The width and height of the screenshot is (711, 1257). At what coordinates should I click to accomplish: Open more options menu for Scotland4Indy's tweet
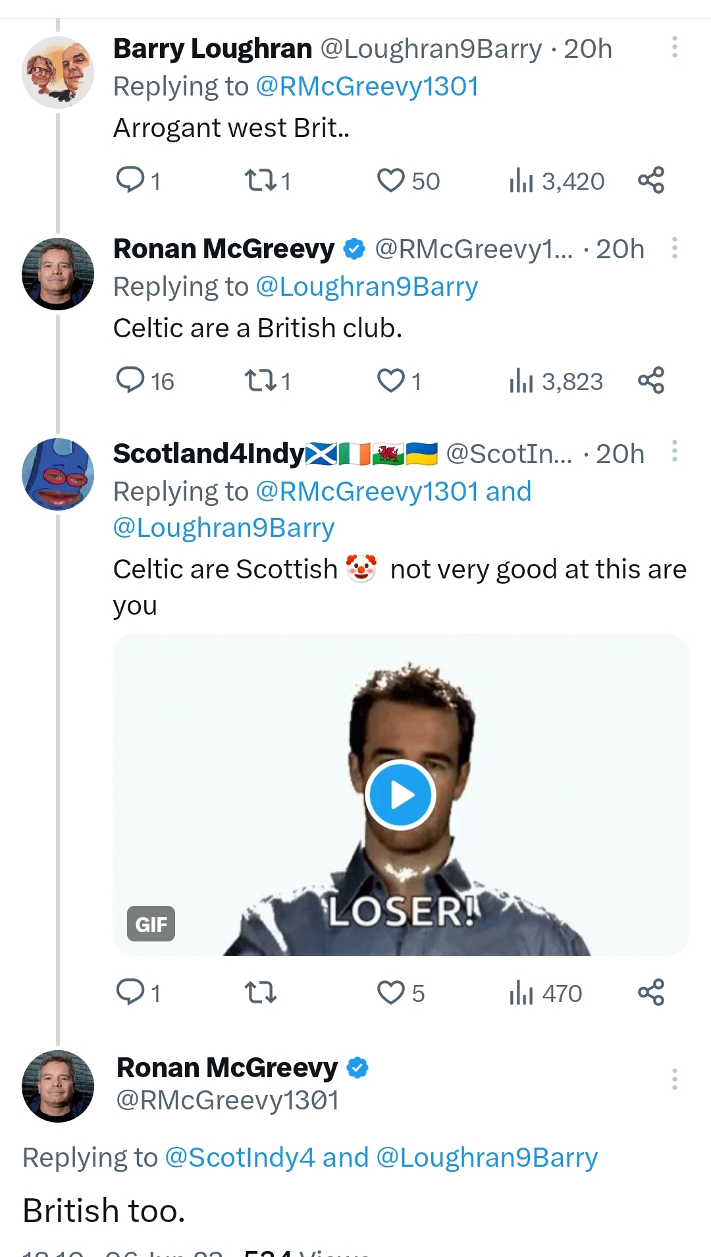point(675,451)
